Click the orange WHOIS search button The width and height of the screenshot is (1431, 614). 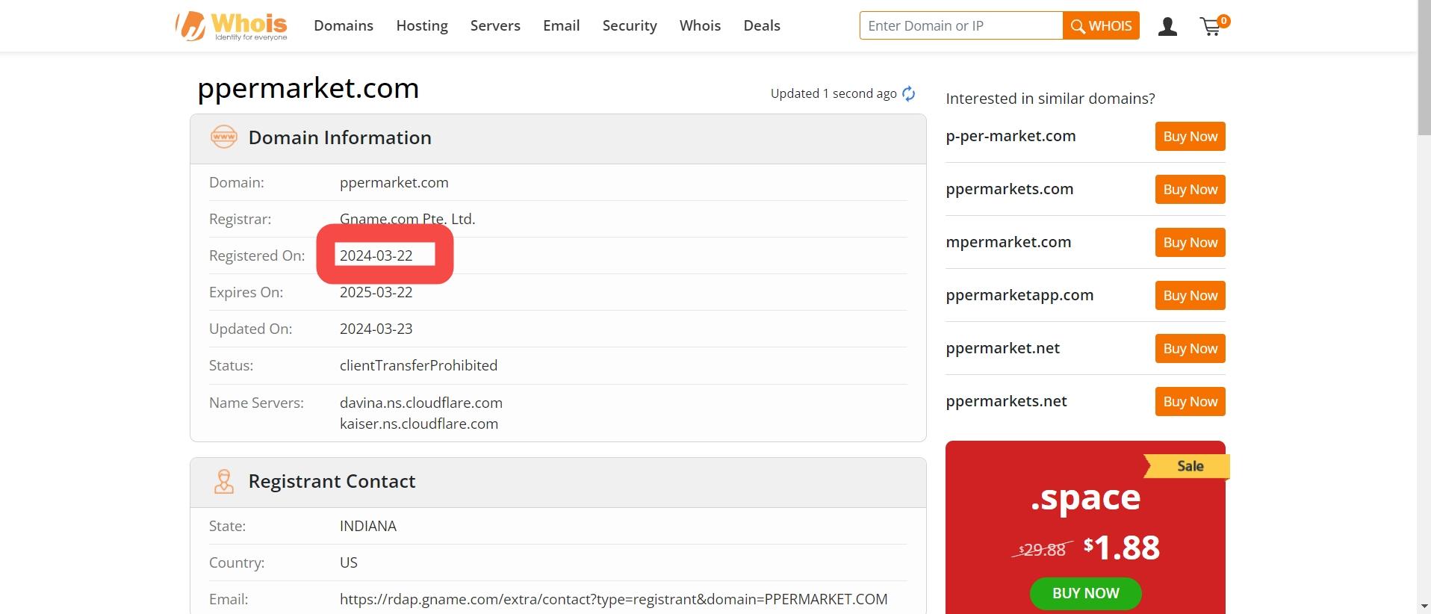pos(1101,25)
